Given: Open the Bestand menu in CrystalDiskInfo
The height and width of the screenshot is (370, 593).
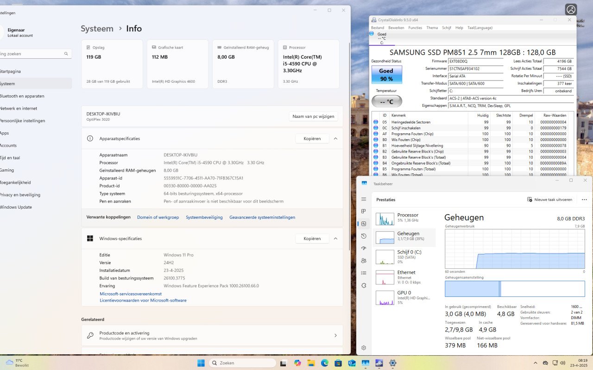Looking at the screenshot, I should (x=378, y=28).
